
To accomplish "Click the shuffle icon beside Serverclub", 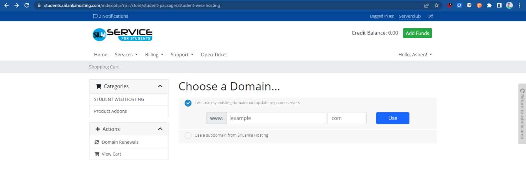I will [x=430, y=16].
